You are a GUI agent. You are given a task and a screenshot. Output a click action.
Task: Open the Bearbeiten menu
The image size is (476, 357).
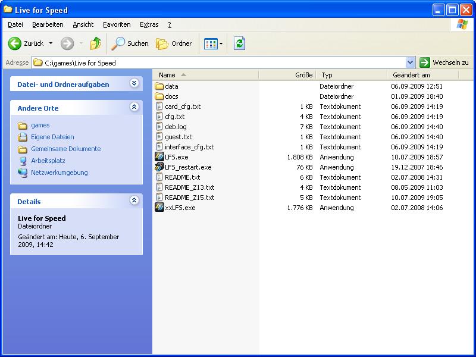coord(48,24)
